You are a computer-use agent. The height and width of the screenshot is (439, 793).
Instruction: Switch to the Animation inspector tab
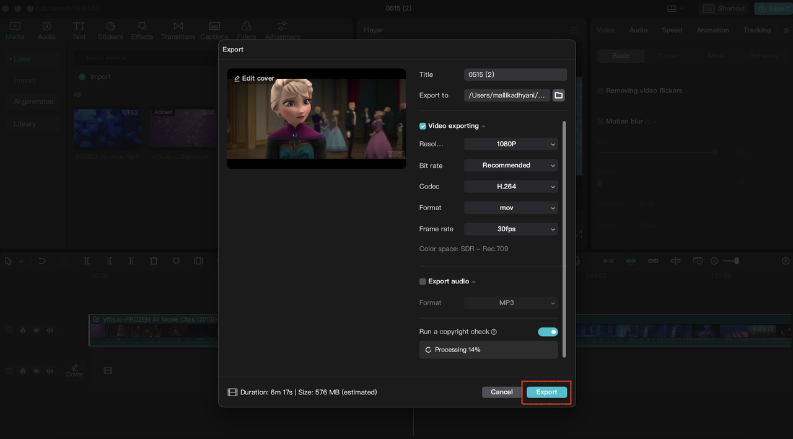tap(712, 30)
